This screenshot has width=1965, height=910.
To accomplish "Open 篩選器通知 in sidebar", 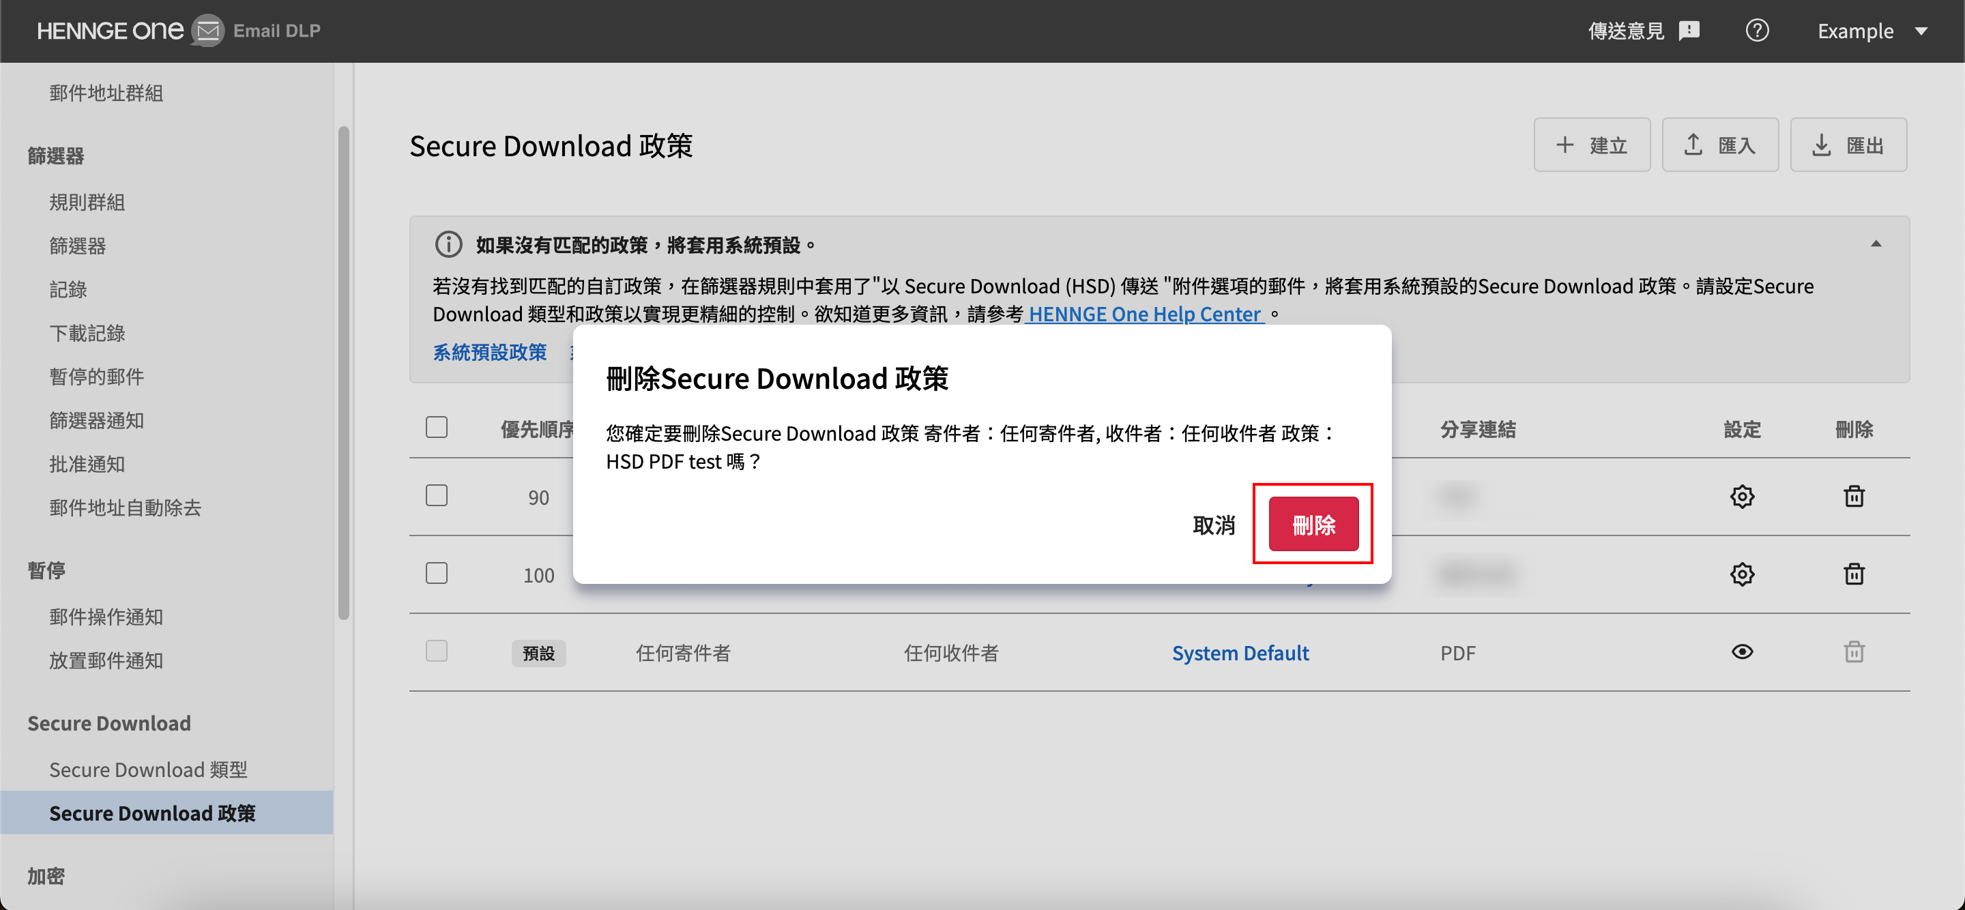I will tap(97, 420).
